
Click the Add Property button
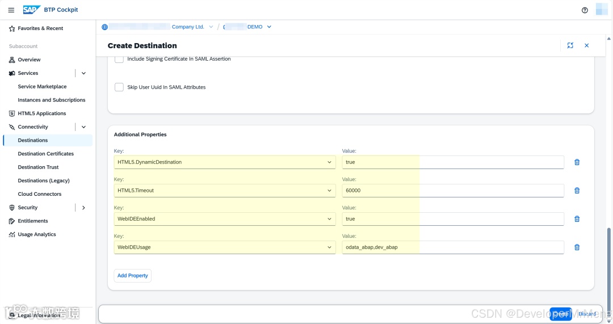click(x=132, y=276)
